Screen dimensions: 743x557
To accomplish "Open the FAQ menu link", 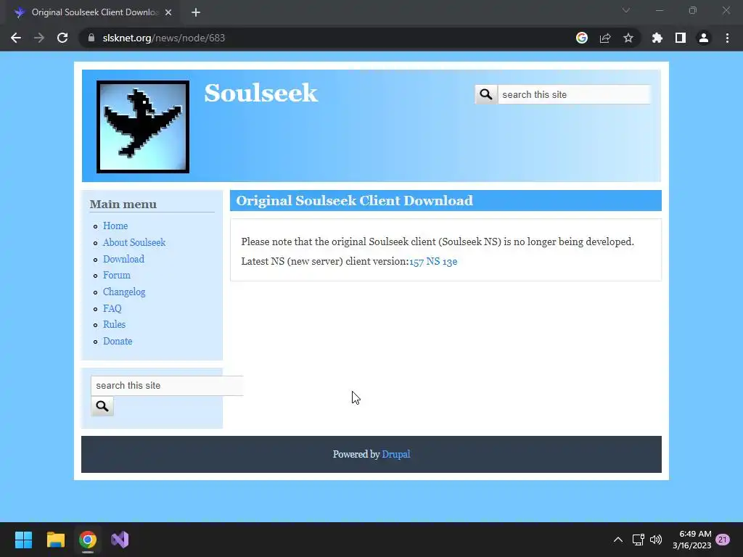I will pos(112,308).
